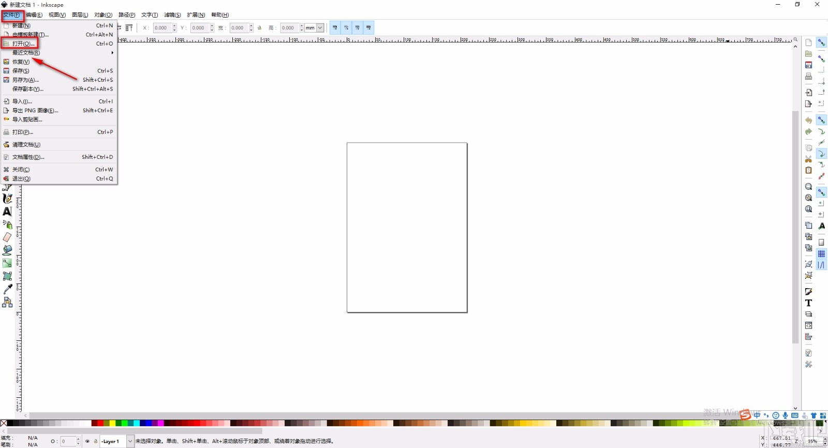
Task: Click the cut scissors icon
Action: 808,159
